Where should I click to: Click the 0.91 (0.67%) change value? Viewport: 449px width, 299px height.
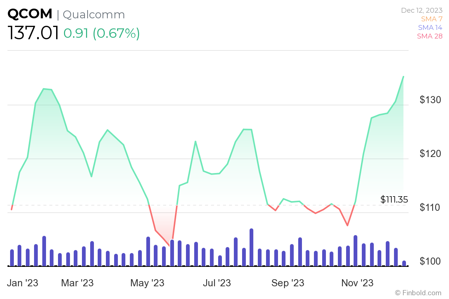101,34
